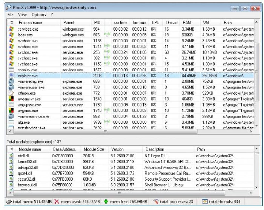Sort processes by Thread column header
Screen dimensions: 264x210
click(x=171, y=22)
